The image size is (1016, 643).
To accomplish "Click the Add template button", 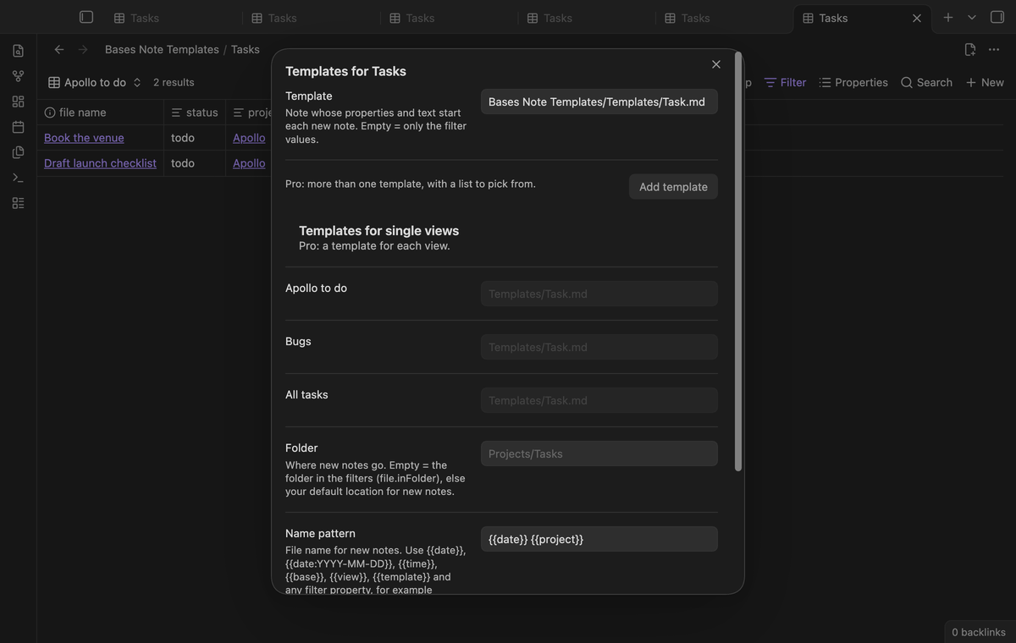I will pyautogui.click(x=673, y=187).
